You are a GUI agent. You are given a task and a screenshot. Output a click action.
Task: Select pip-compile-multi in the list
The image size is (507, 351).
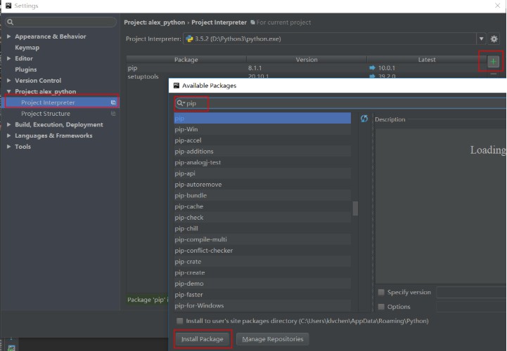[x=262, y=239]
